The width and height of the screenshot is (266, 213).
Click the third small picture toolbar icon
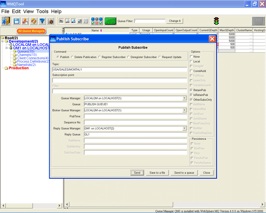(73, 21)
